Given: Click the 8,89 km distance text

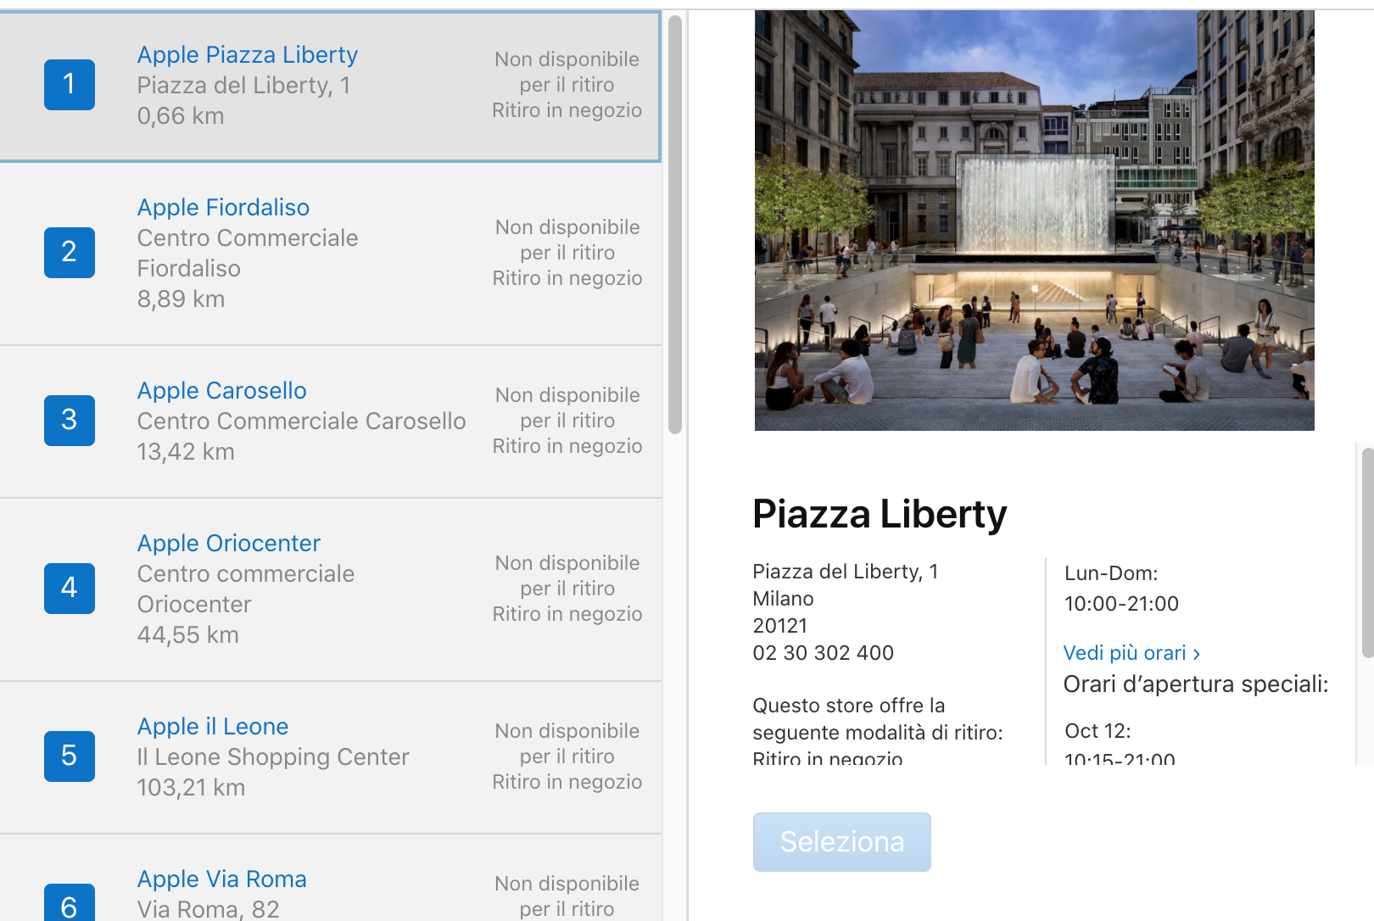Looking at the screenshot, I should click(x=181, y=299).
